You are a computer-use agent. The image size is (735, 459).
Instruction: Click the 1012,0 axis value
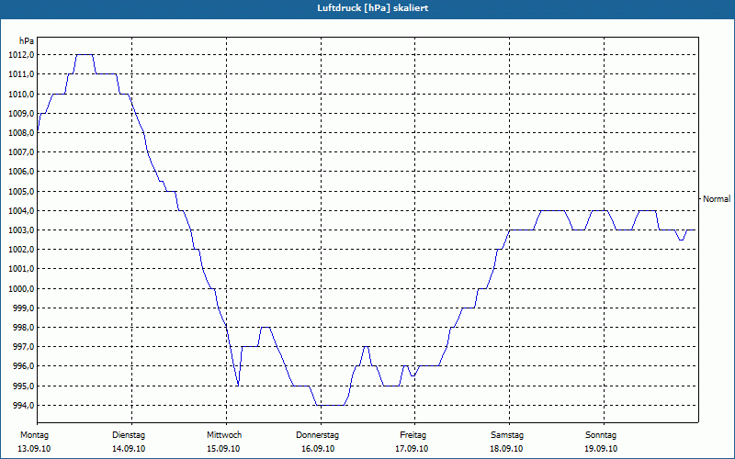click(21, 55)
